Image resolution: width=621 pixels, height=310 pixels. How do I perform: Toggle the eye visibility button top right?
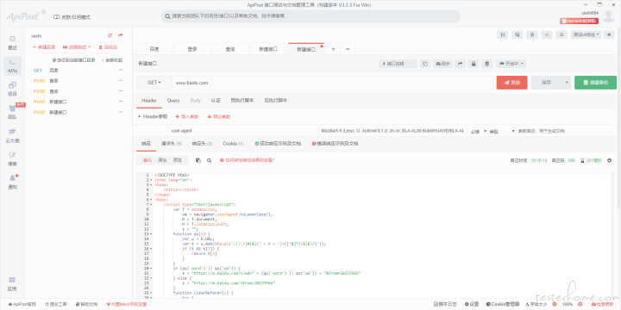(x=609, y=34)
